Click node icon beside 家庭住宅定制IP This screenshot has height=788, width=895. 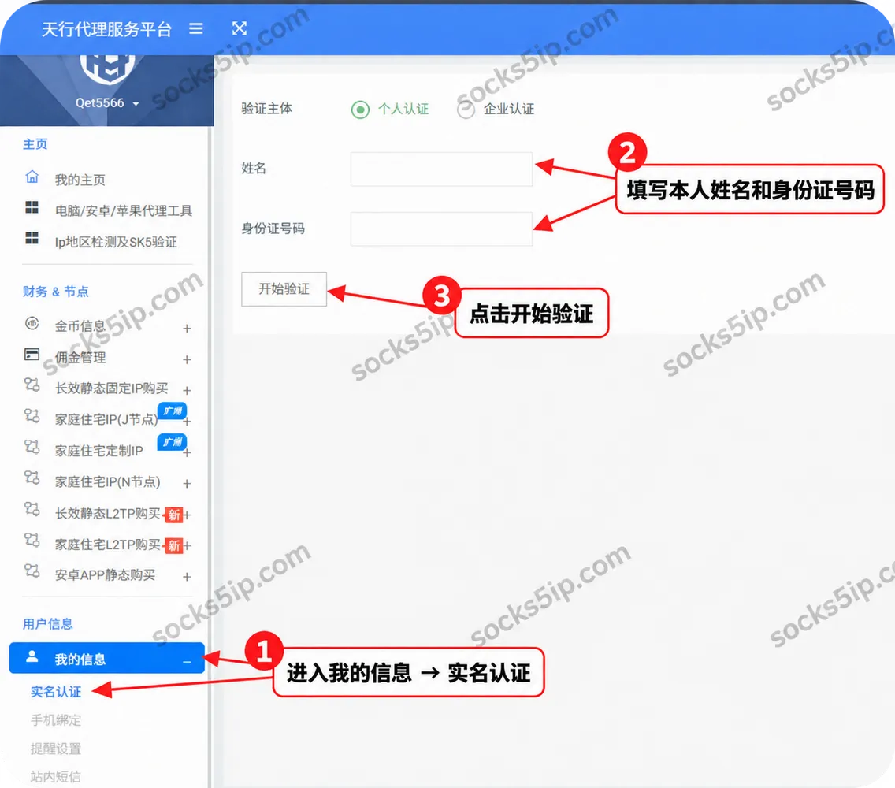click(32, 447)
